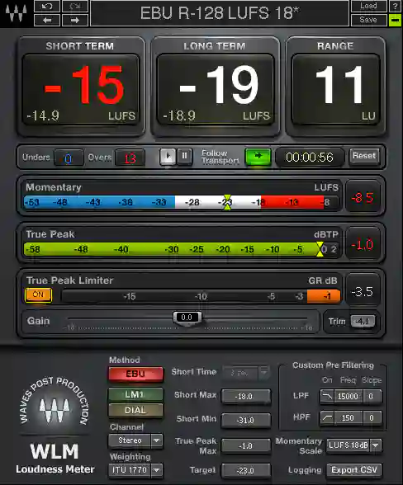The width and height of the screenshot is (403, 485).
Task: Click the LPF slope value field
Action: click(x=372, y=396)
